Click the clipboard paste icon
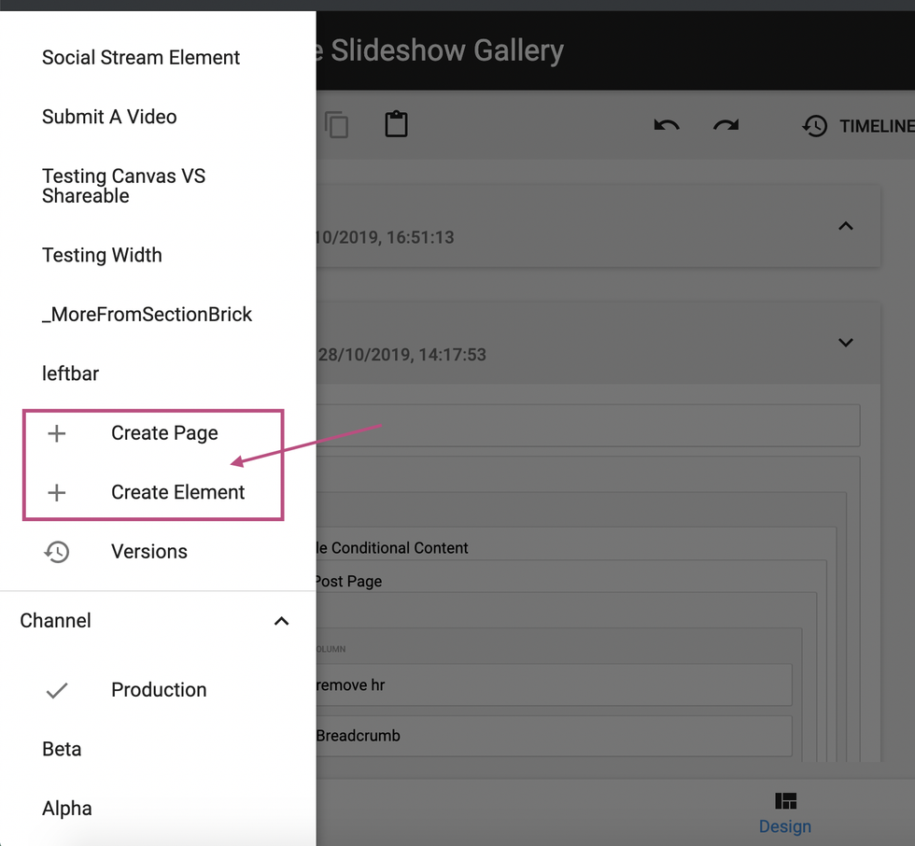This screenshot has width=915, height=846. (396, 125)
